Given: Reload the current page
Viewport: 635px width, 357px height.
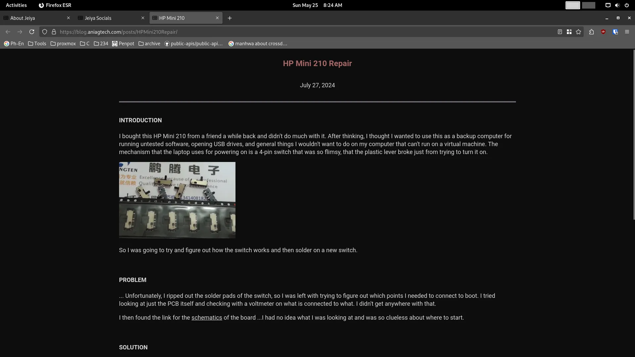Looking at the screenshot, I should (x=32, y=32).
